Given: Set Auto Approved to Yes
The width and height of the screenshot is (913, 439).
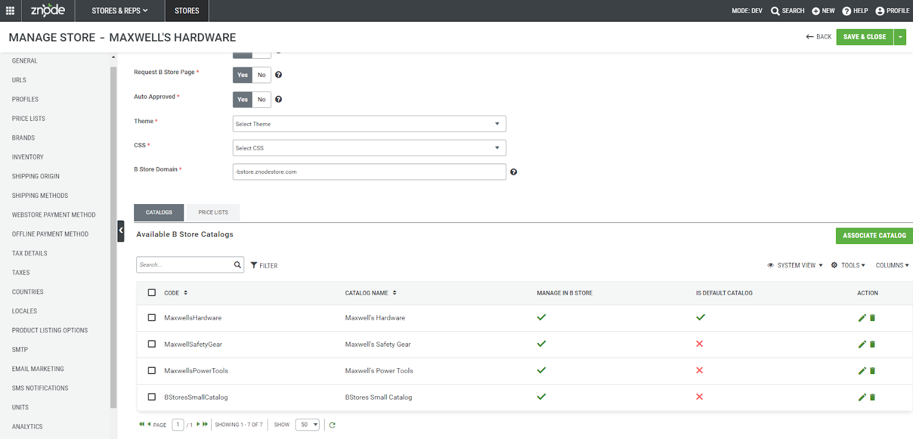Looking at the screenshot, I should 243,99.
